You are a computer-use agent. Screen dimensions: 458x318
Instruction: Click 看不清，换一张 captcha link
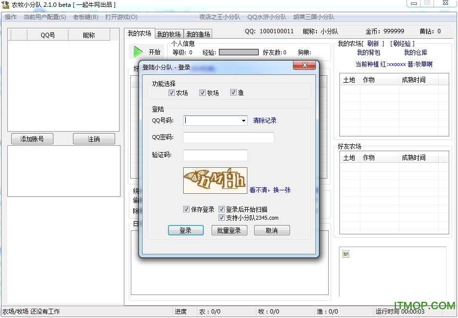(x=270, y=190)
